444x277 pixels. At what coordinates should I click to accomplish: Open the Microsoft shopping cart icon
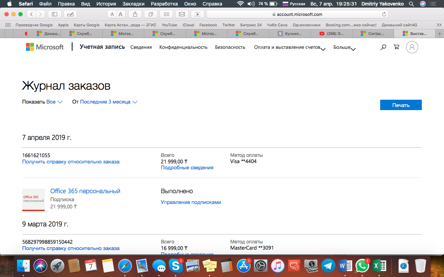[396, 47]
